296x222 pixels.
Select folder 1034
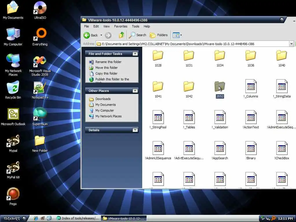click(x=220, y=58)
